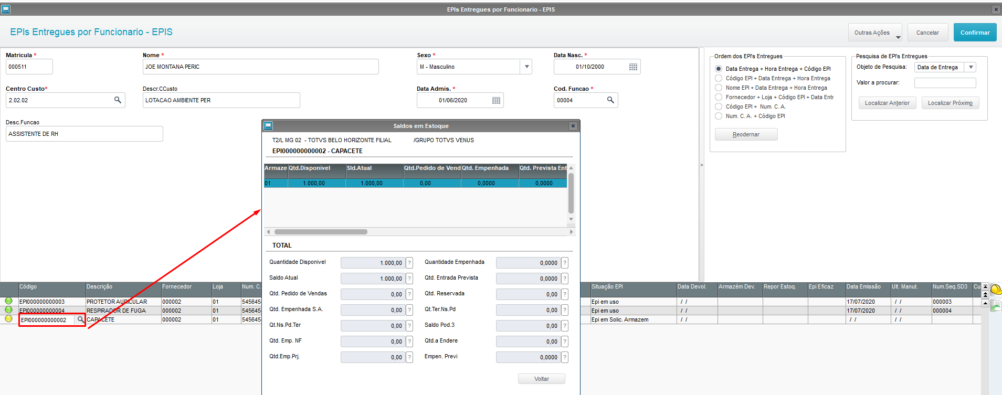The width and height of the screenshot is (1002, 395).
Task: Click Localizar Próximo button
Action: coord(950,103)
